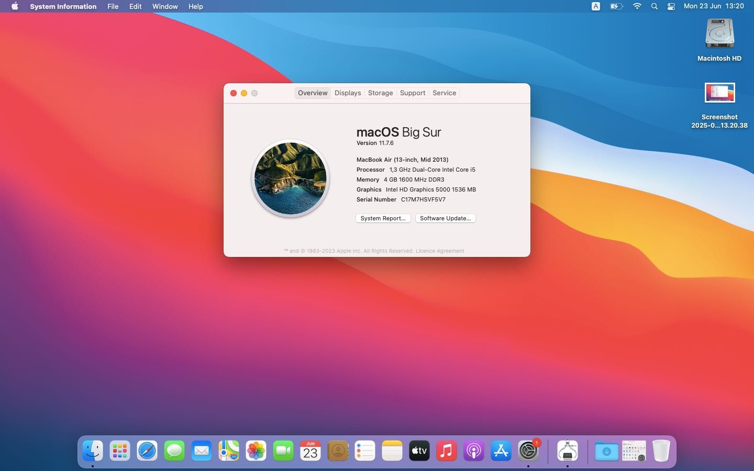Open the Mail app icon

(202, 451)
